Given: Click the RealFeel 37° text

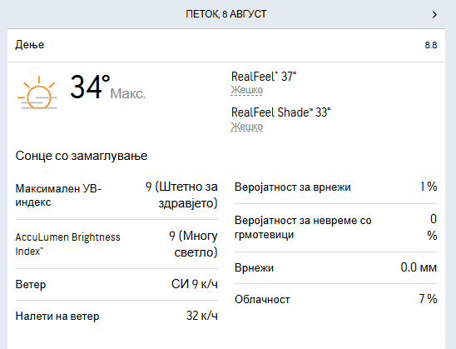Looking at the screenshot, I should point(264,77).
